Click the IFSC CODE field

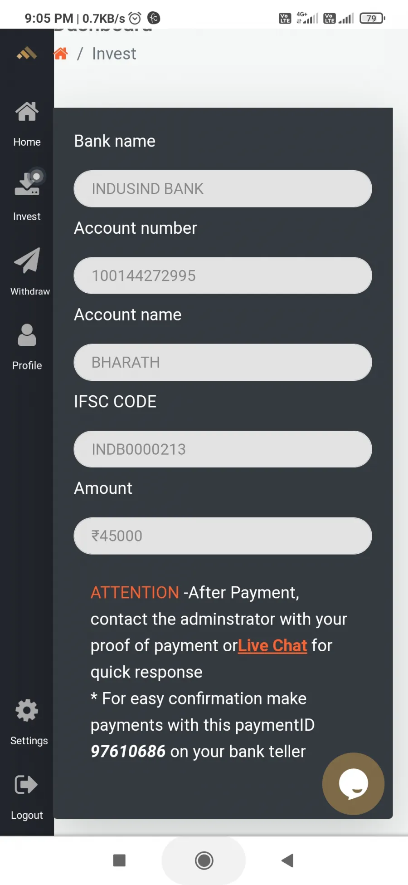coord(223,449)
